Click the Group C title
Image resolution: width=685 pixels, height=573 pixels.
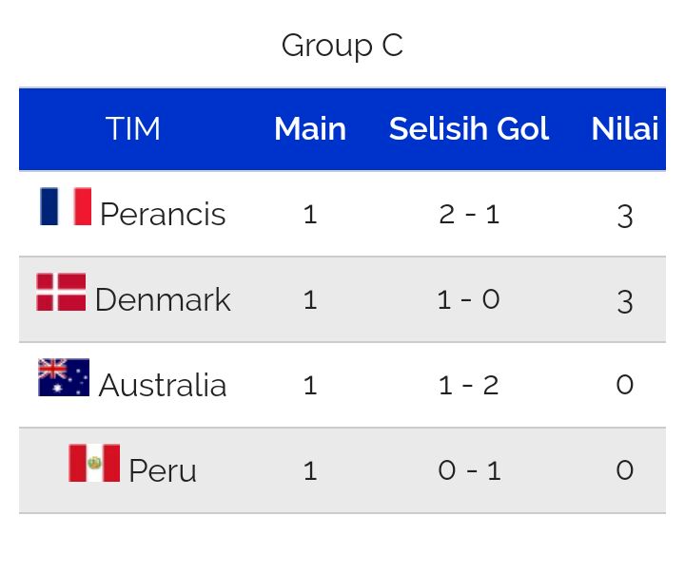click(x=342, y=46)
